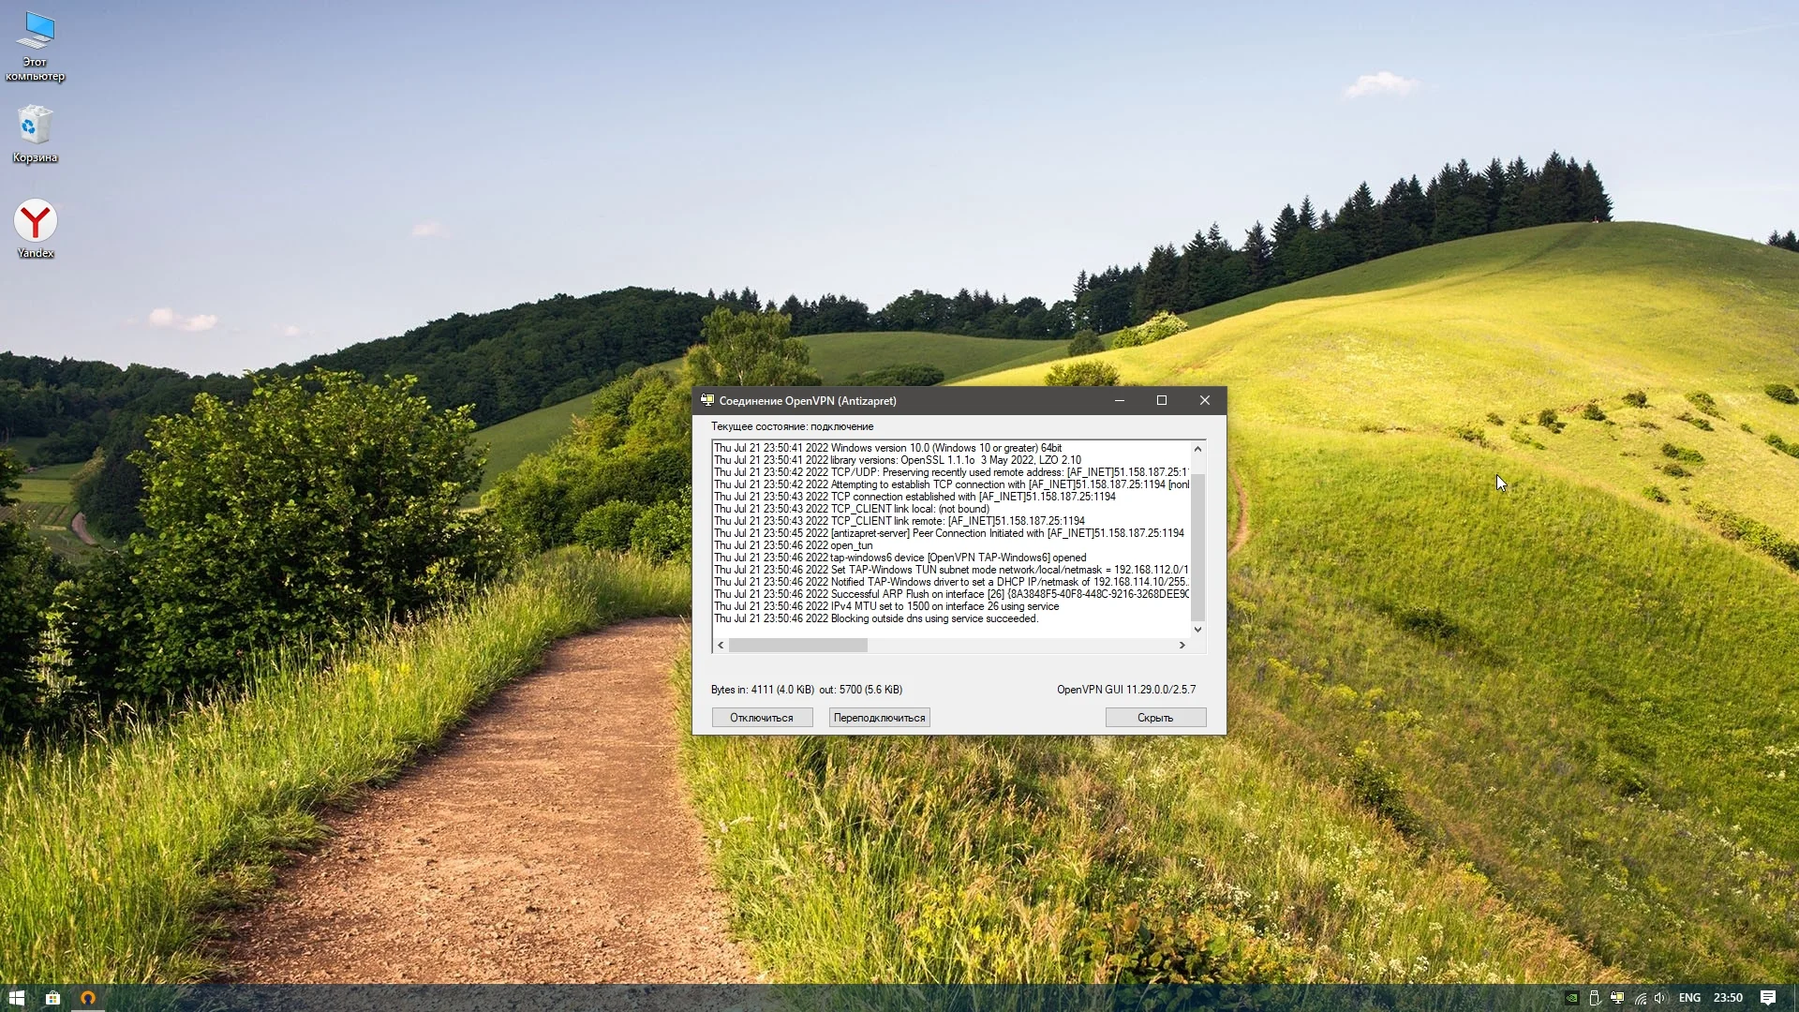Click the horizontal scrollbar thumb in log
The width and height of the screenshot is (1799, 1012).
pyautogui.click(x=797, y=646)
